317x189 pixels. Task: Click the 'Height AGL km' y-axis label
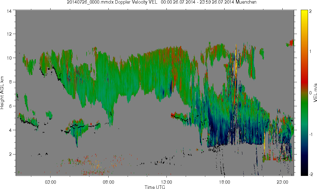2,93
